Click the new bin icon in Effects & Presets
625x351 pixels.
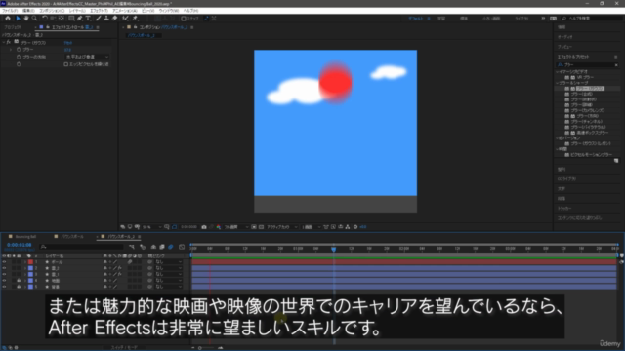click(x=616, y=161)
